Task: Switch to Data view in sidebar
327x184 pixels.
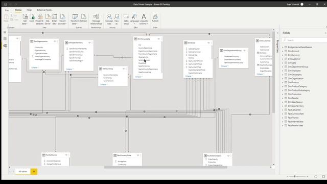Action: pos(5,39)
